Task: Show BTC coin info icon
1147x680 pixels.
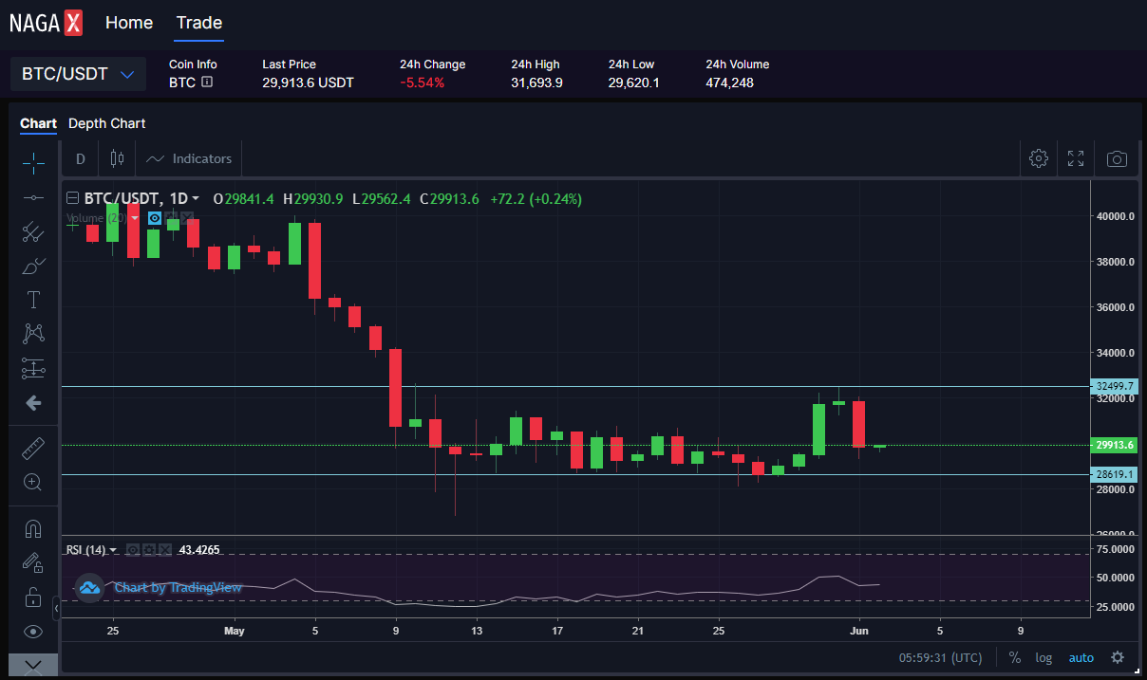Action: [x=207, y=83]
